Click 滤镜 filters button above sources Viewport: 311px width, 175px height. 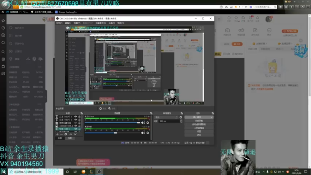click(x=112, y=108)
